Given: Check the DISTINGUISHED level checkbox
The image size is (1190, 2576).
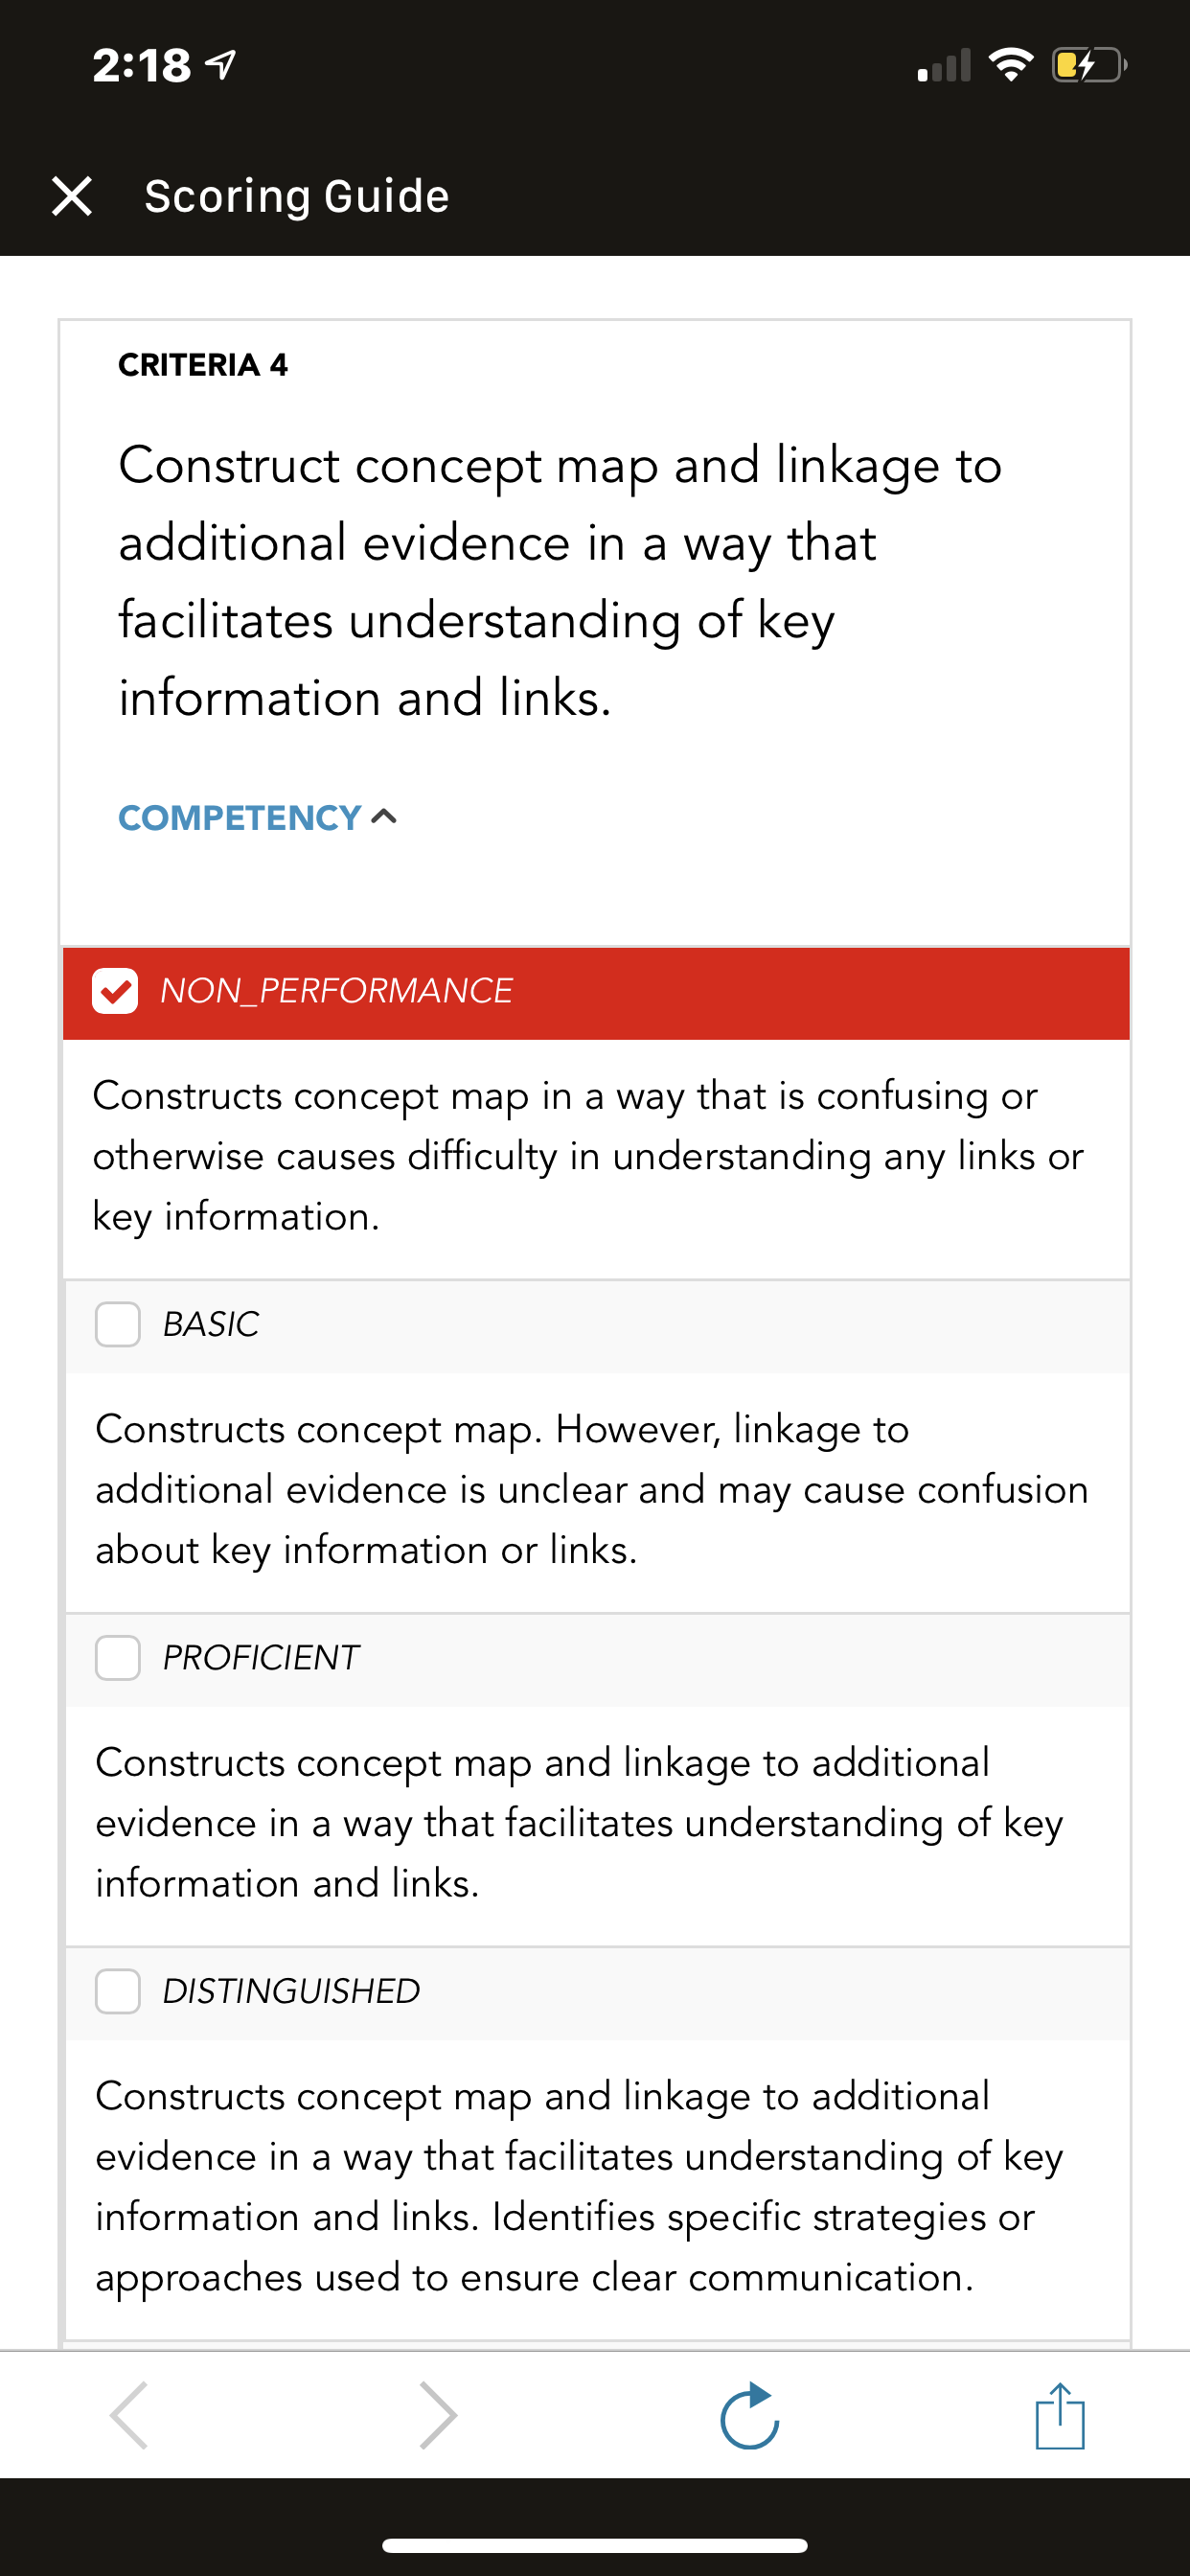Looking at the screenshot, I should click(117, 1991).
